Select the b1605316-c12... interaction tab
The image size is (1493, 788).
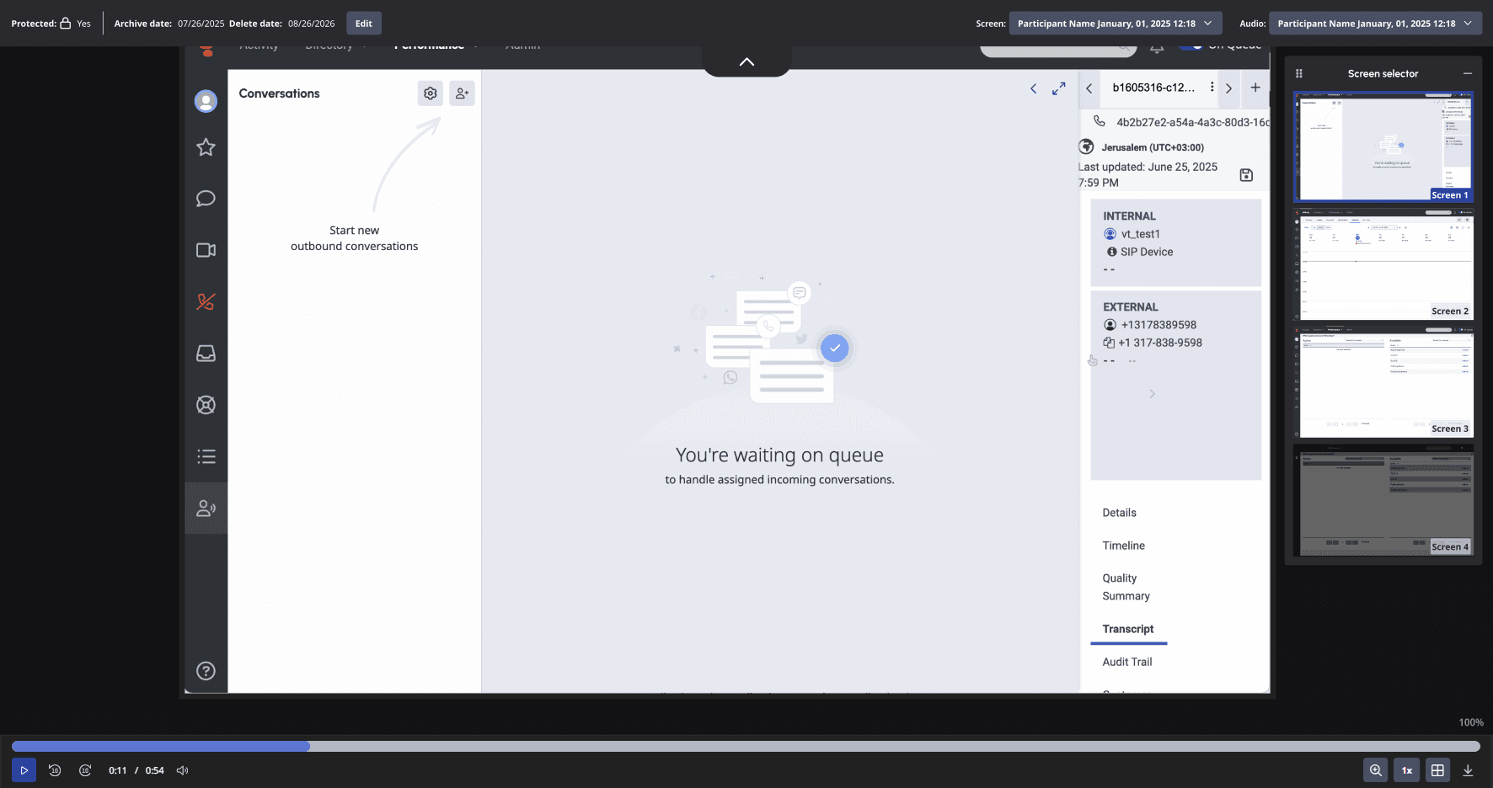coord(1153,88)
